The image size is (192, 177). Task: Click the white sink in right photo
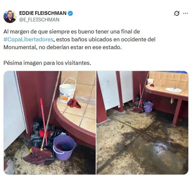173,90
